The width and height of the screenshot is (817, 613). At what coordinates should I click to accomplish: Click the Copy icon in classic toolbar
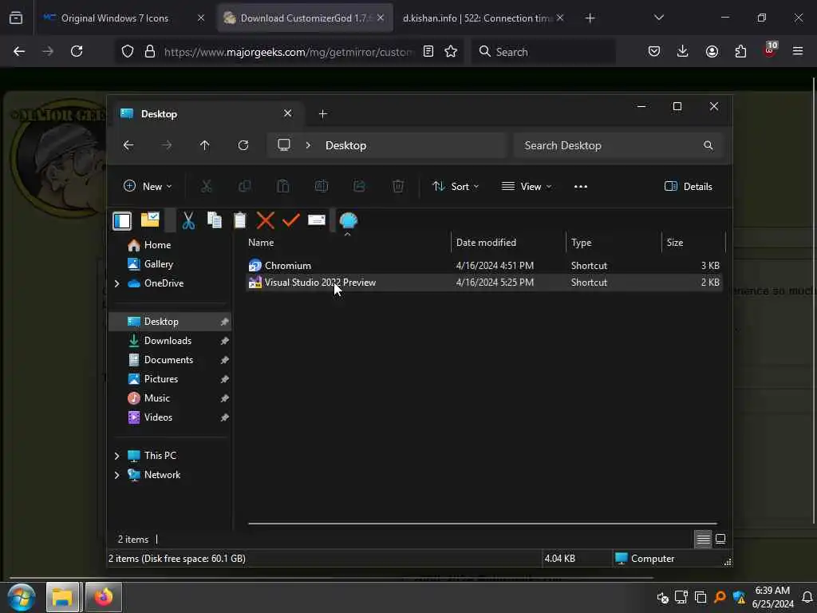(214, 220)
